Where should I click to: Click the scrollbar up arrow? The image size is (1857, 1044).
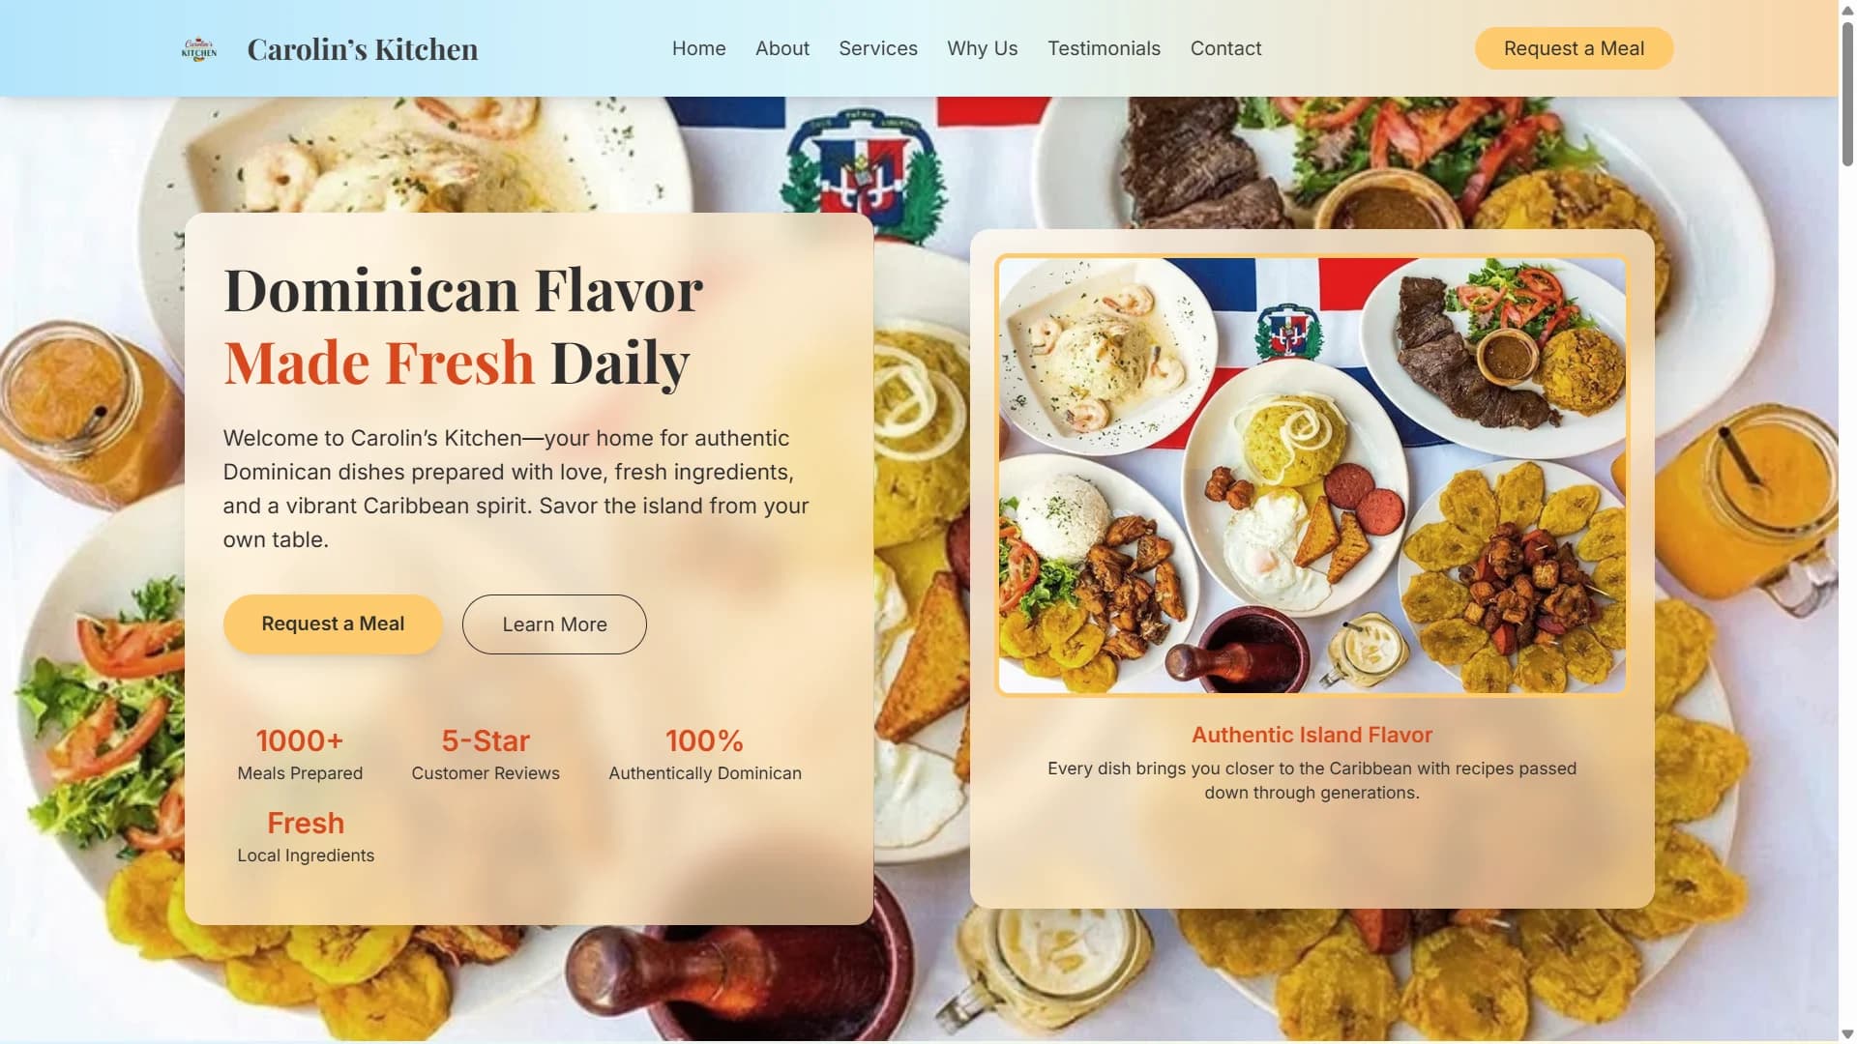pyautogui.click(x=1847, y=9)
